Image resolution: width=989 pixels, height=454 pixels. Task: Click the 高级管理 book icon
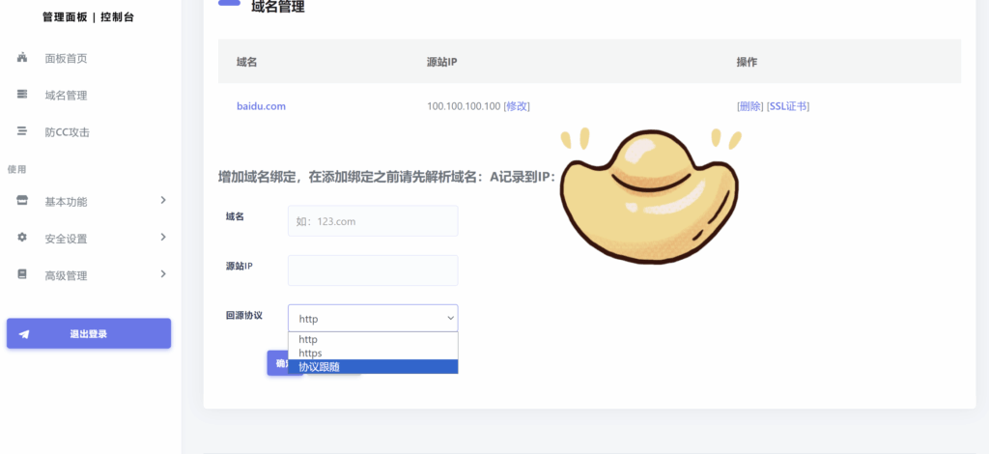coord(22,274)
